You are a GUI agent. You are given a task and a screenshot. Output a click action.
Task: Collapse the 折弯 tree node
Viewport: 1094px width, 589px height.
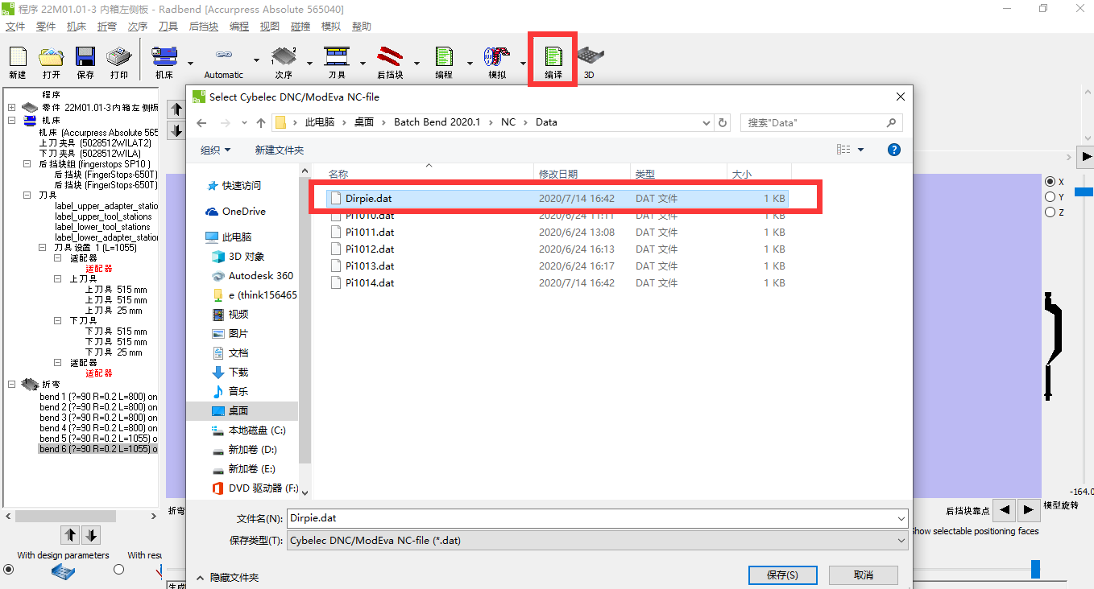tap(12, 384)
